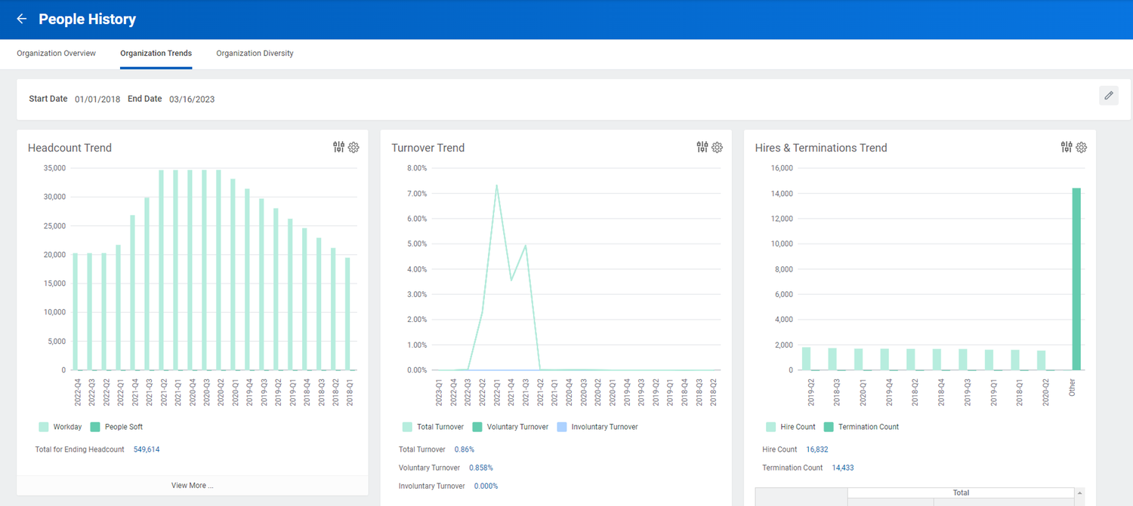Toggle the Termination Count legend entry
This screenshot has width=1133, height=506.
[x=861, y=427]
